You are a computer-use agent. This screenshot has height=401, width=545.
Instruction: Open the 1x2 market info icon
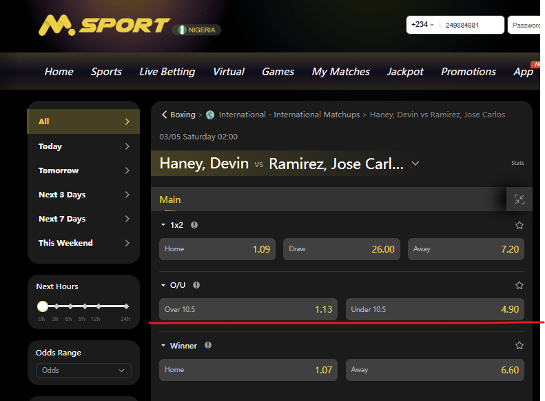click(194, 225)
